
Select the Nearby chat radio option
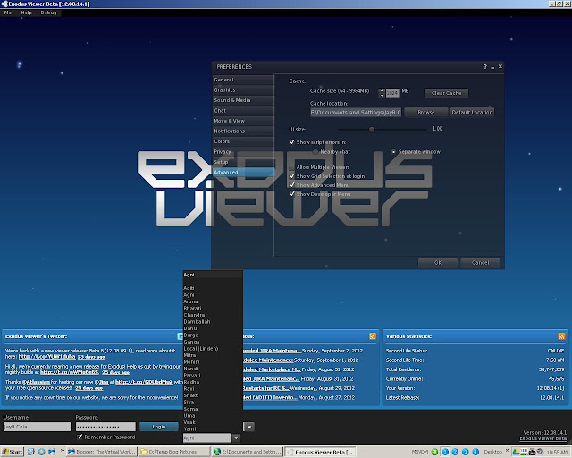[315, 151]
